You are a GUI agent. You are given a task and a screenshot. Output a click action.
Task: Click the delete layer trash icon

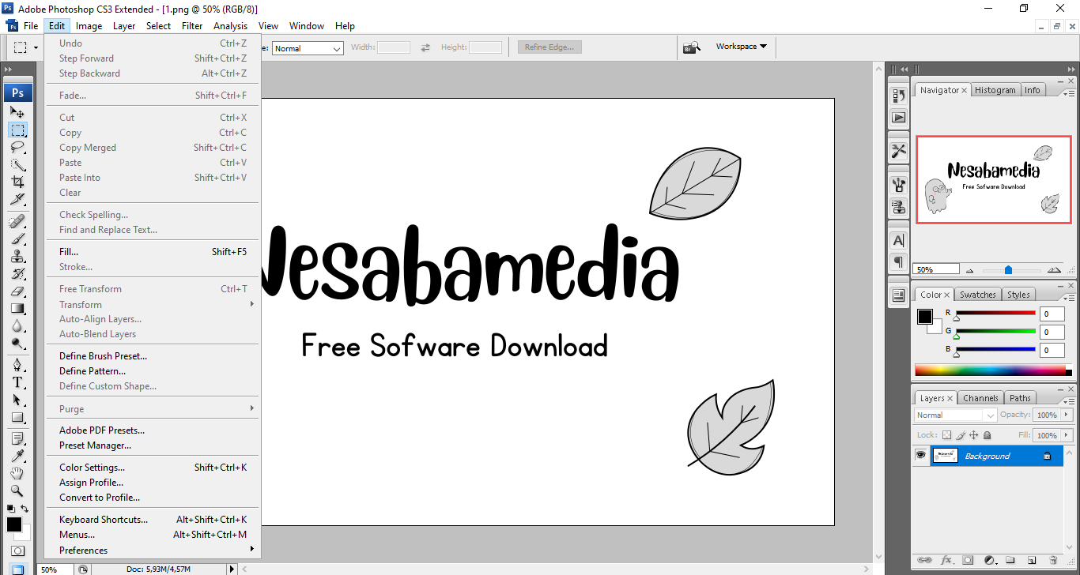(1053, 560)
